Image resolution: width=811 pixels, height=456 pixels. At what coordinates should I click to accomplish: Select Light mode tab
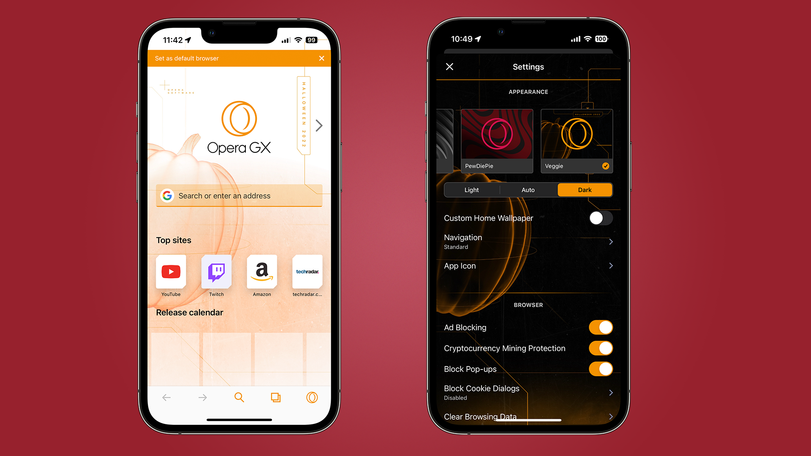(472, 190)
